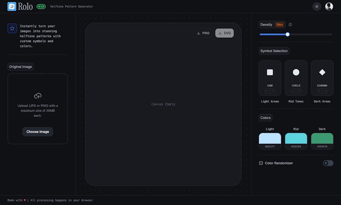Click the 'Color Randomiser' label text
Image resolution: width=341 pixels, height=205 pixels.
pyautogui.click(x=279, y=163)
